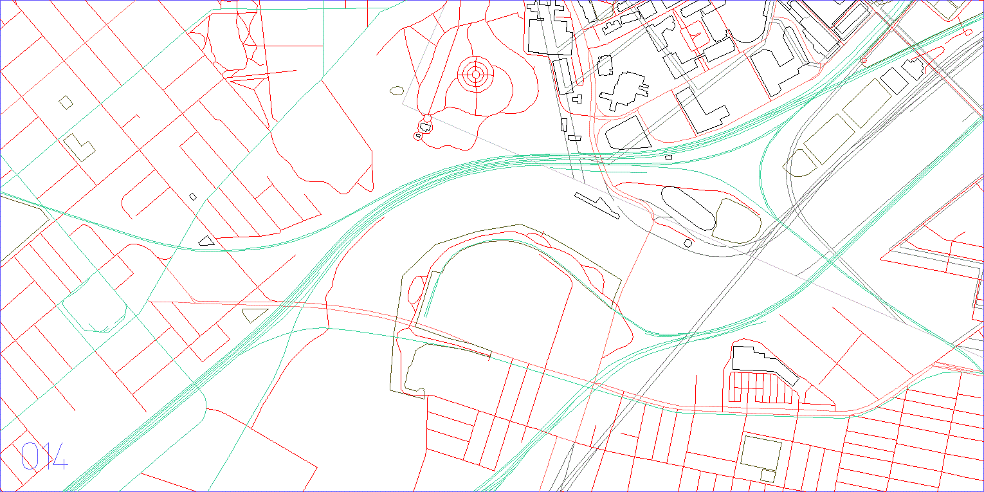Select the red concentric circles symbol
This screenshot has width=984, height=492.
click(475, 75)
